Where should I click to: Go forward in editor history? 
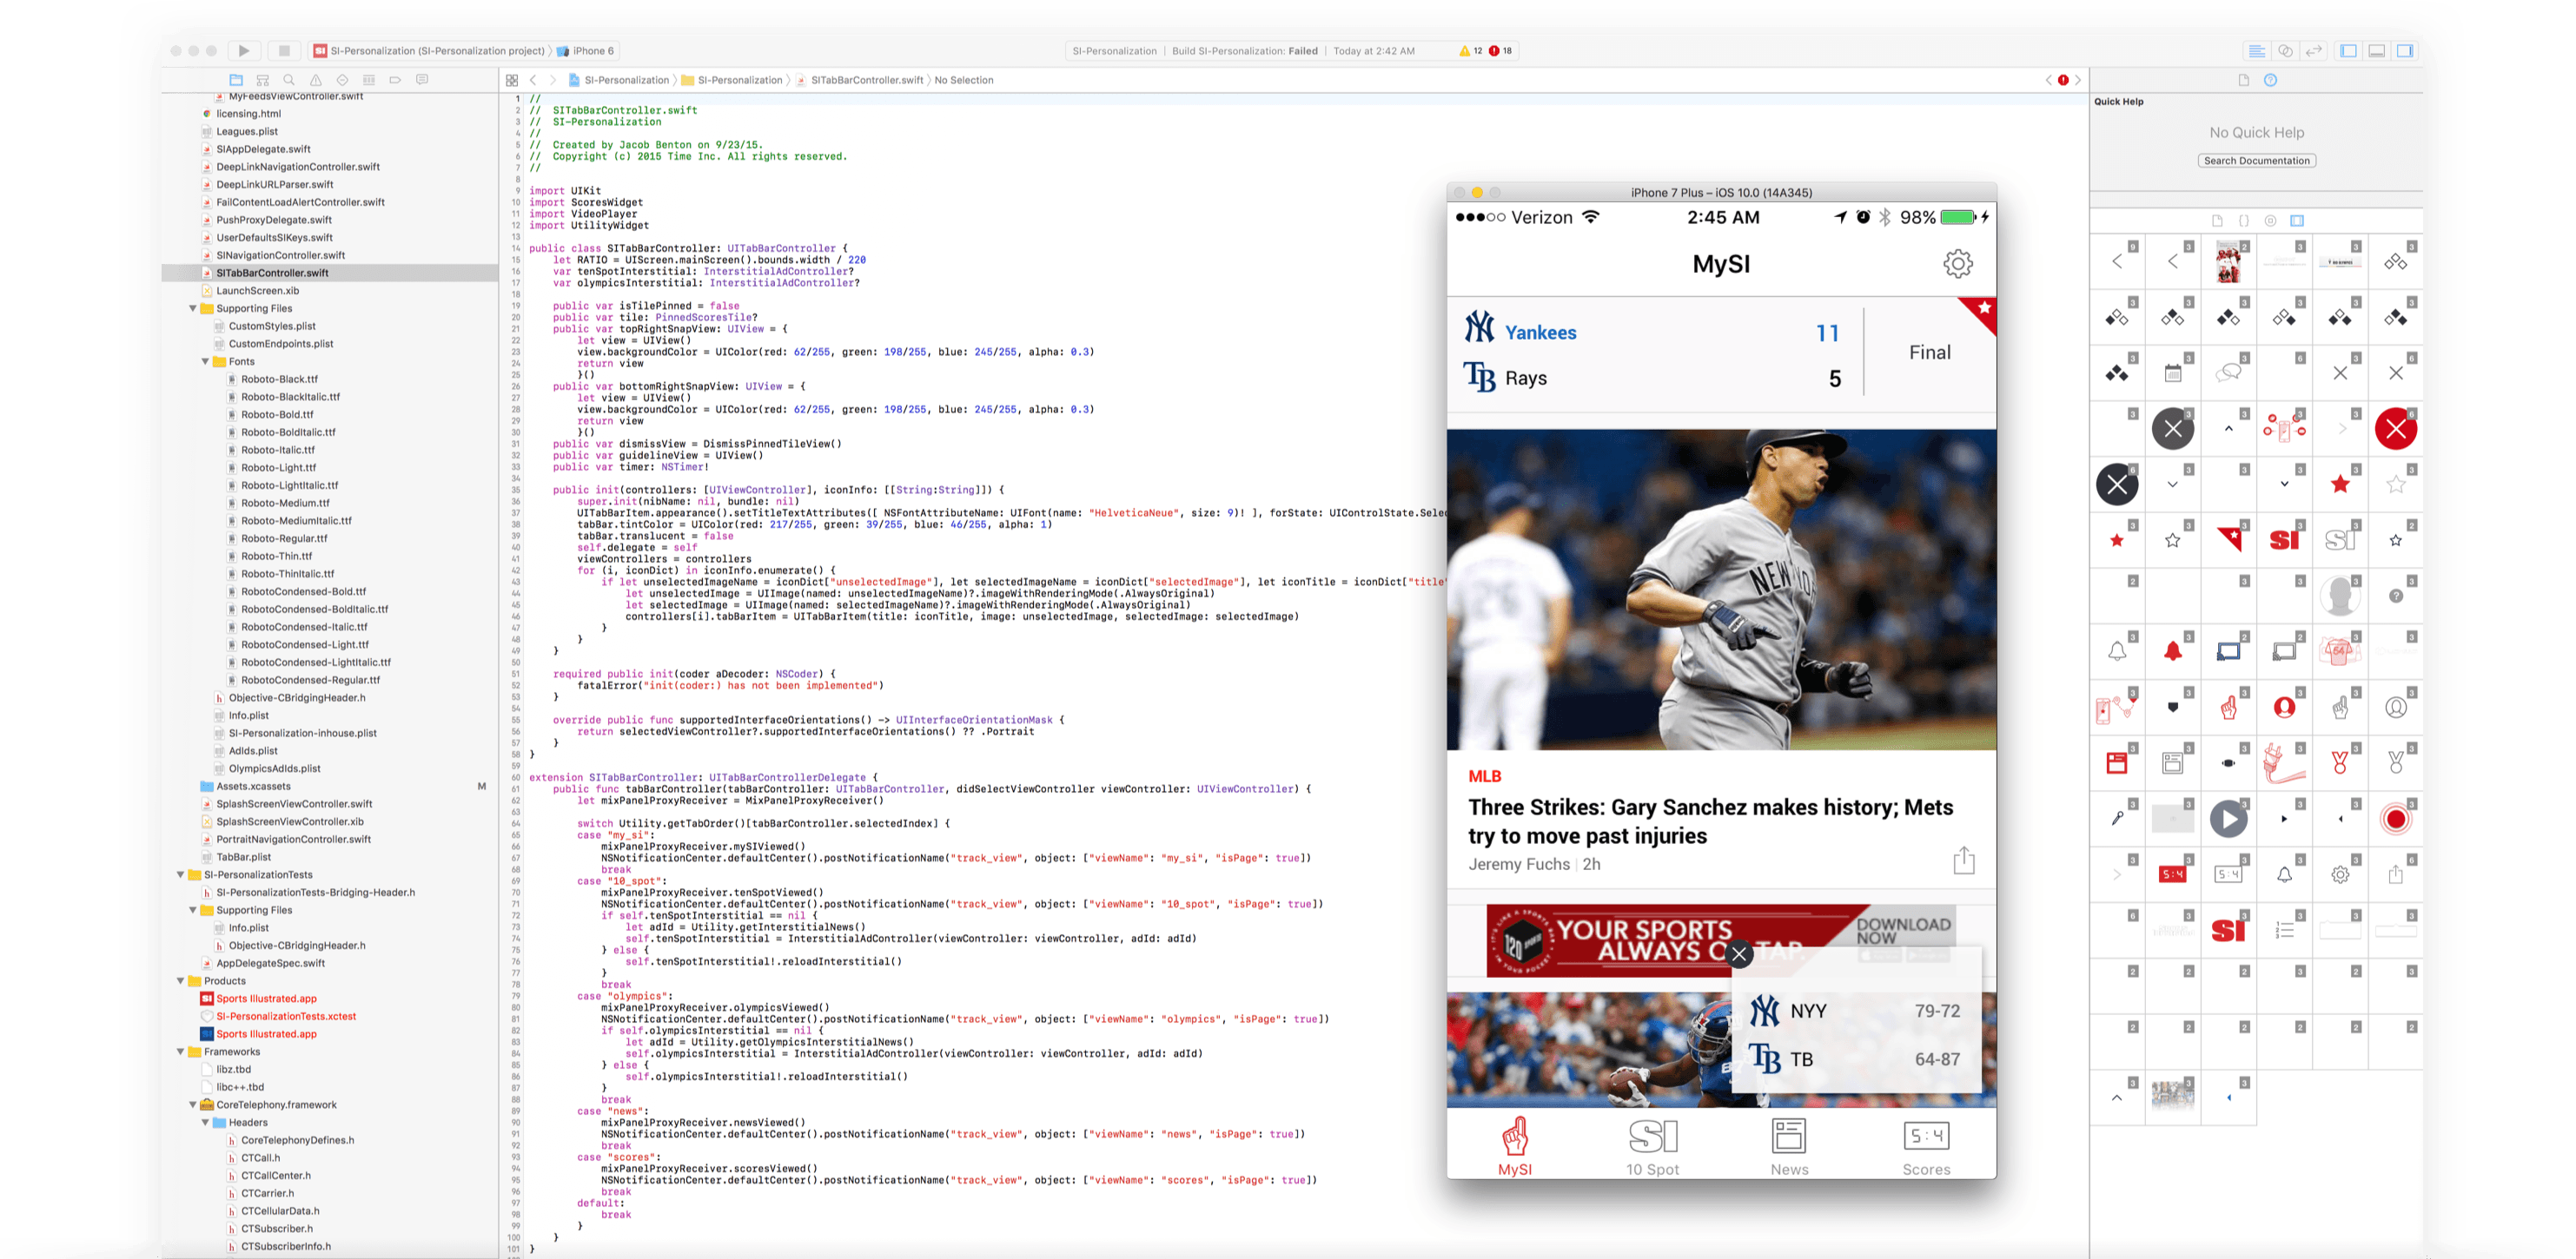point(552,80)
